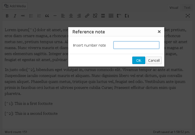The width and height of the screenshot is (195, 135).
Task: Insert a numbered list
Action: click(39, 16)
